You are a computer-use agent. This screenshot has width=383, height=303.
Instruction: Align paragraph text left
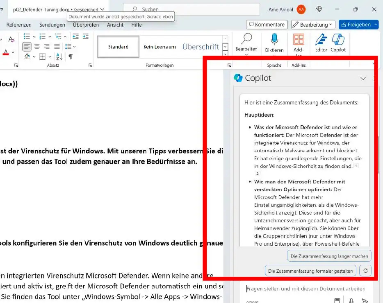(x=27, y=47)
